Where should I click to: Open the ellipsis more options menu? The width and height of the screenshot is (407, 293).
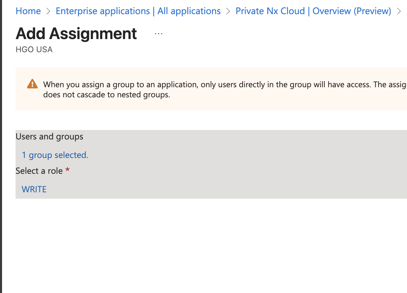coord(159,34)
